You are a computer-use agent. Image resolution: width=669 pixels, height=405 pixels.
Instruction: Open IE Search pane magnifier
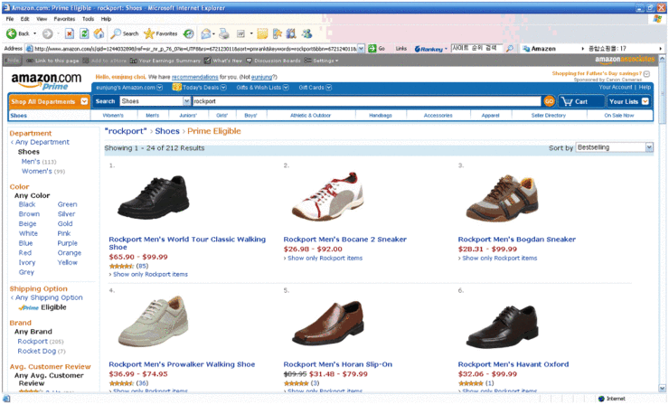coord(116,33)
